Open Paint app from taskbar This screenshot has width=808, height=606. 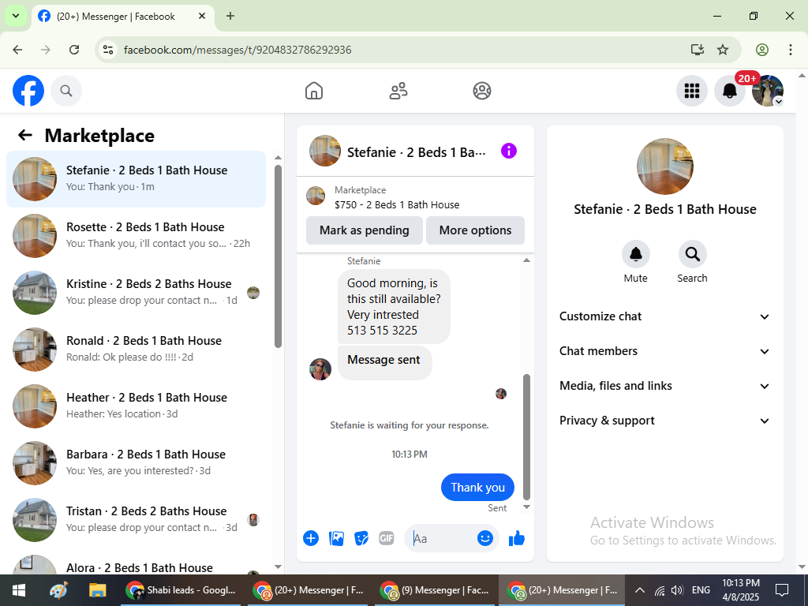(58, 590)
